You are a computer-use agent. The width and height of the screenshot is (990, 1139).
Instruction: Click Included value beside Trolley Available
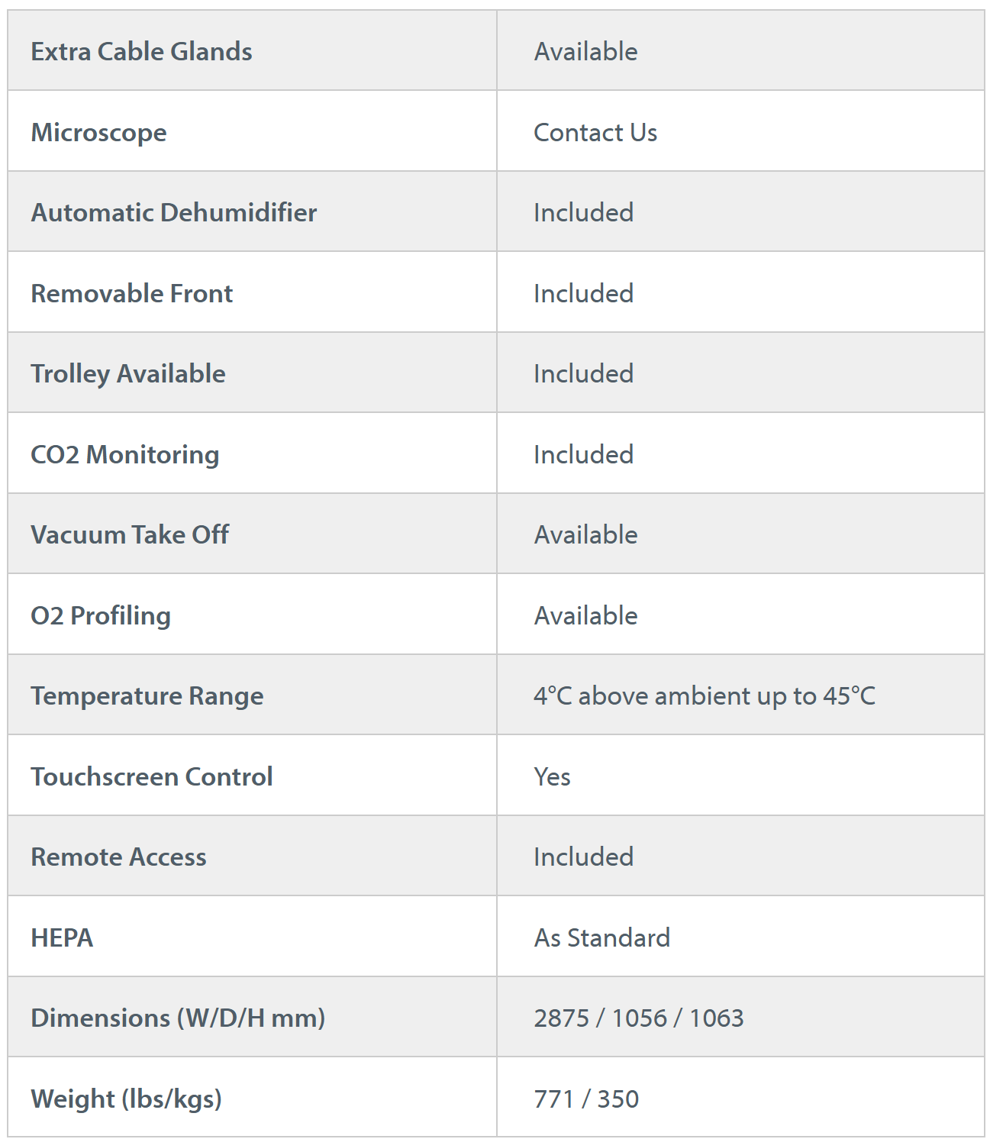[x=583, y=373]
